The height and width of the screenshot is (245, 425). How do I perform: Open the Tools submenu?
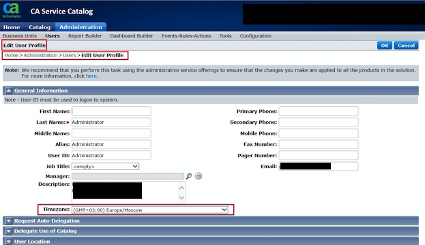[225, 36]
